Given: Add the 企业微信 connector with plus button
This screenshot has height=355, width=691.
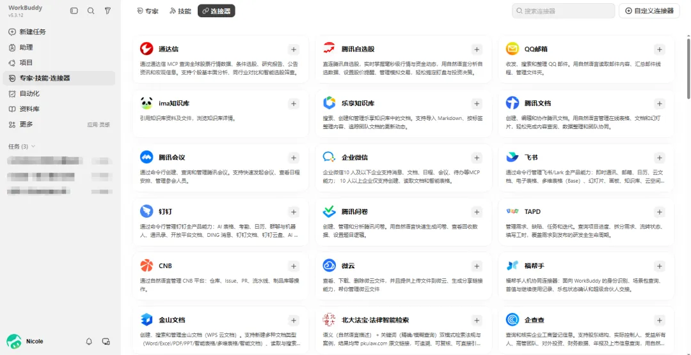Looking at the screenshot, I should pos(477,158).
